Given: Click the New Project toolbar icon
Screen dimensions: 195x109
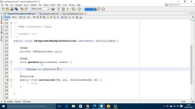Looking at the screenshot, I should [x=7, y=9].
